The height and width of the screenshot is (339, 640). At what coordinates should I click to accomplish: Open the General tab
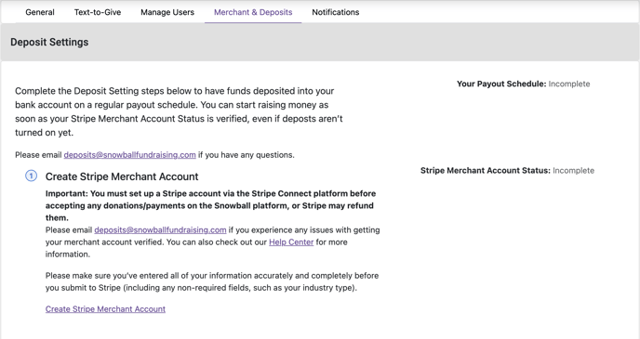[40, 12]
